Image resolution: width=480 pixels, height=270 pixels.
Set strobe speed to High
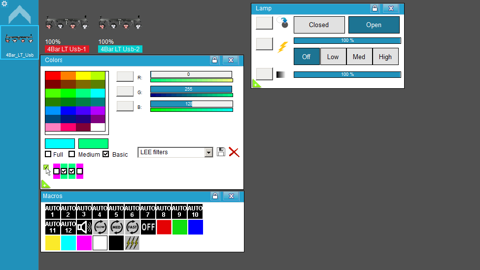(x=385, y=57)
